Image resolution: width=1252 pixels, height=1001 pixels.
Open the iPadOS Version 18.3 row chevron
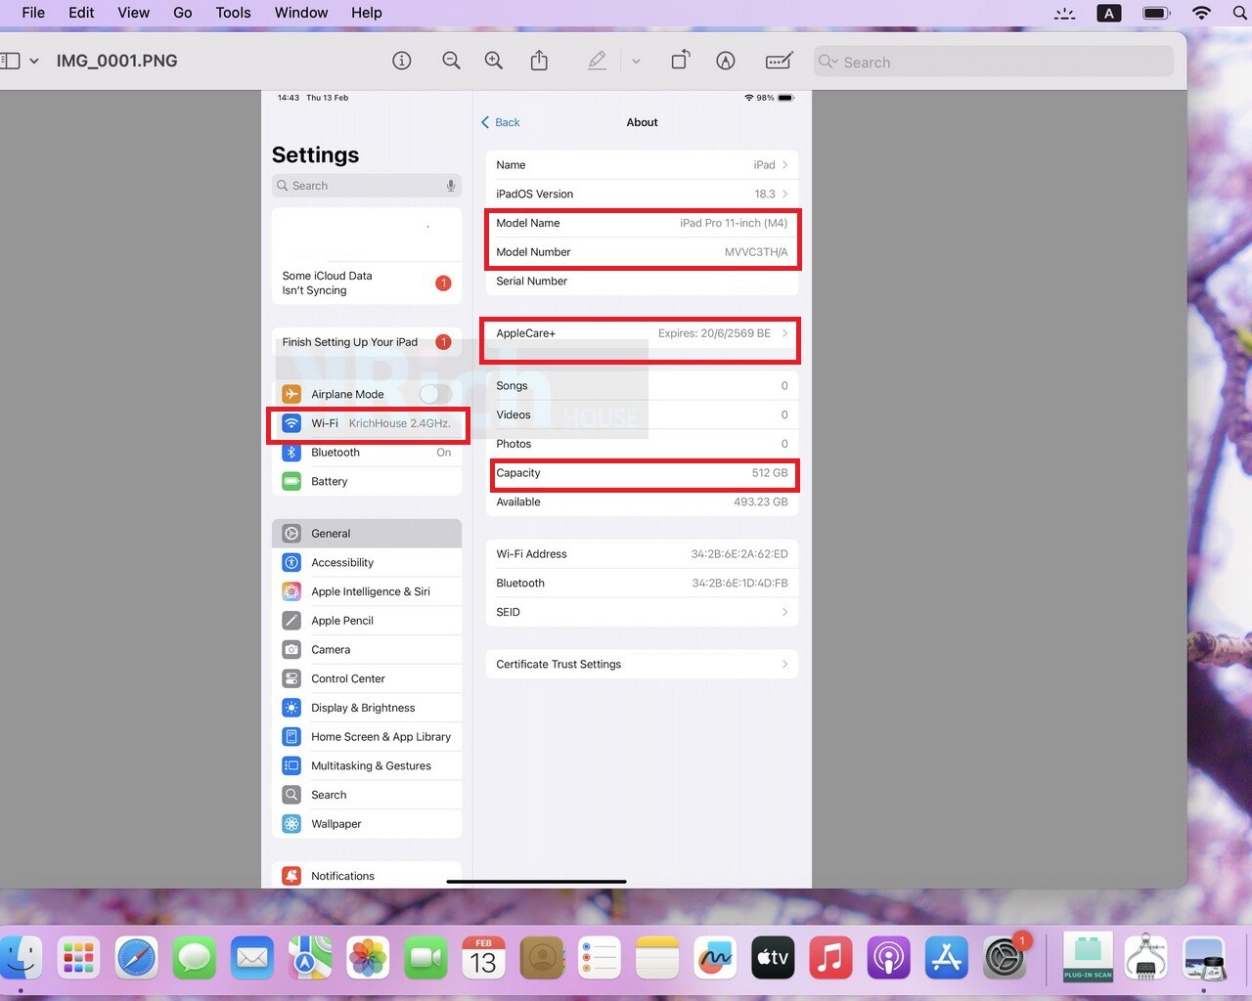tap(784, 194)
